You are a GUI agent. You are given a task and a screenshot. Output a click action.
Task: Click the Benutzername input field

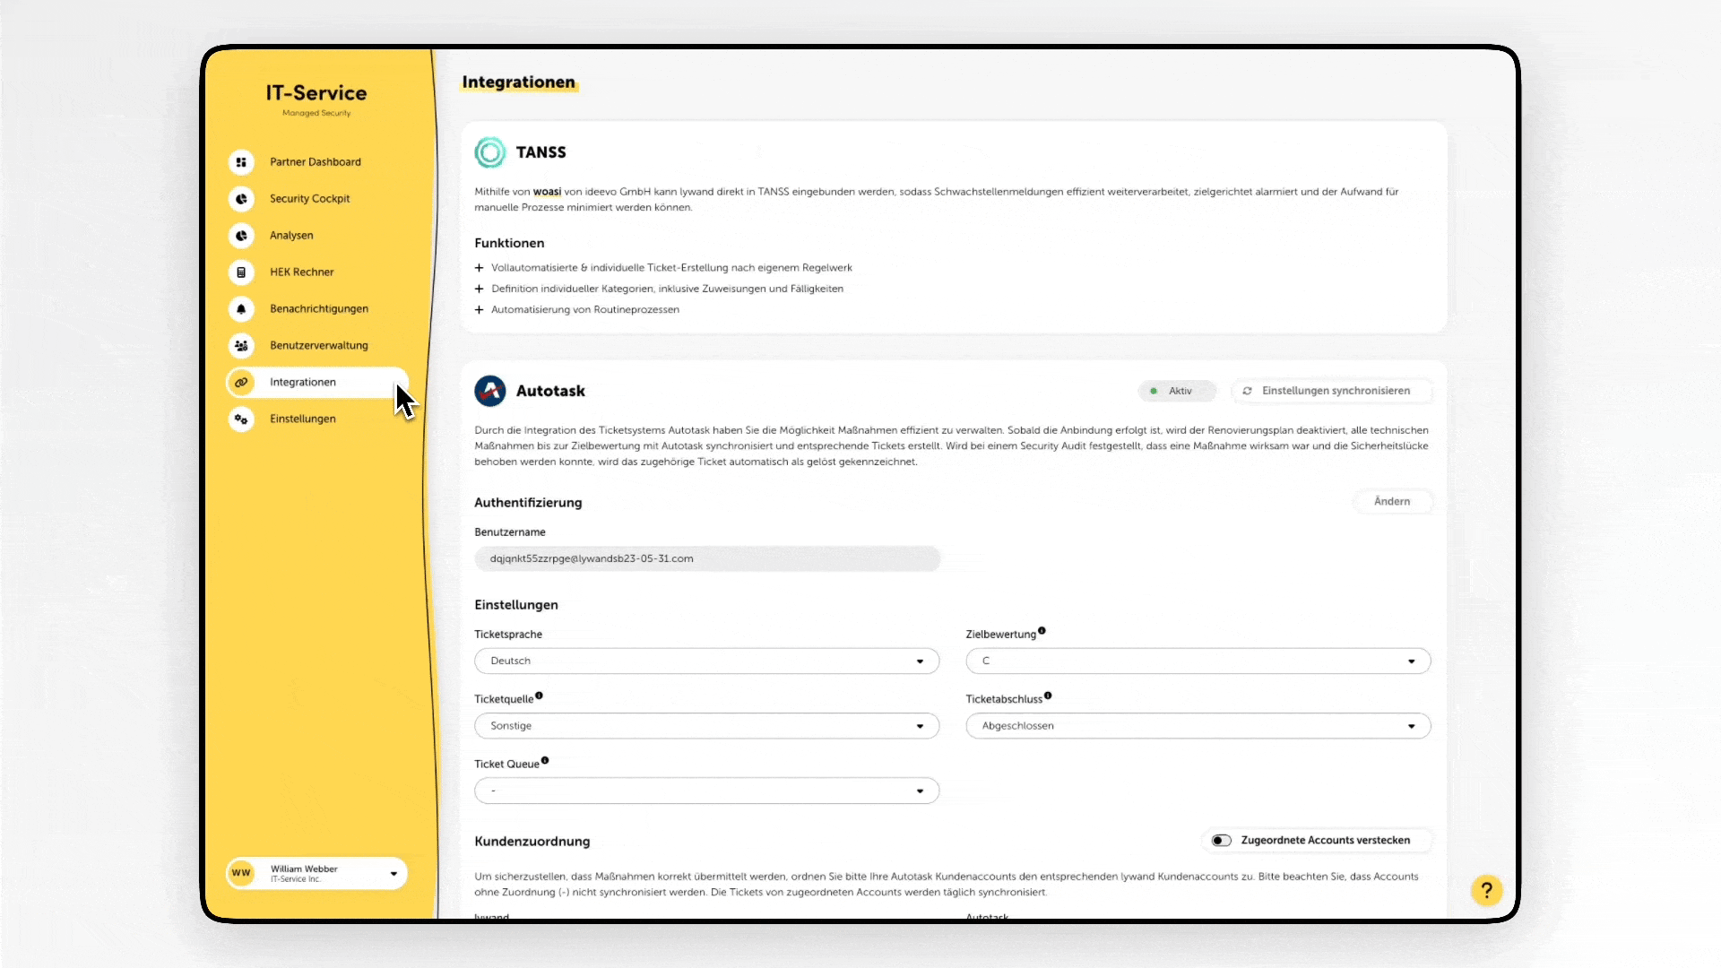click(x=706, y=559)
